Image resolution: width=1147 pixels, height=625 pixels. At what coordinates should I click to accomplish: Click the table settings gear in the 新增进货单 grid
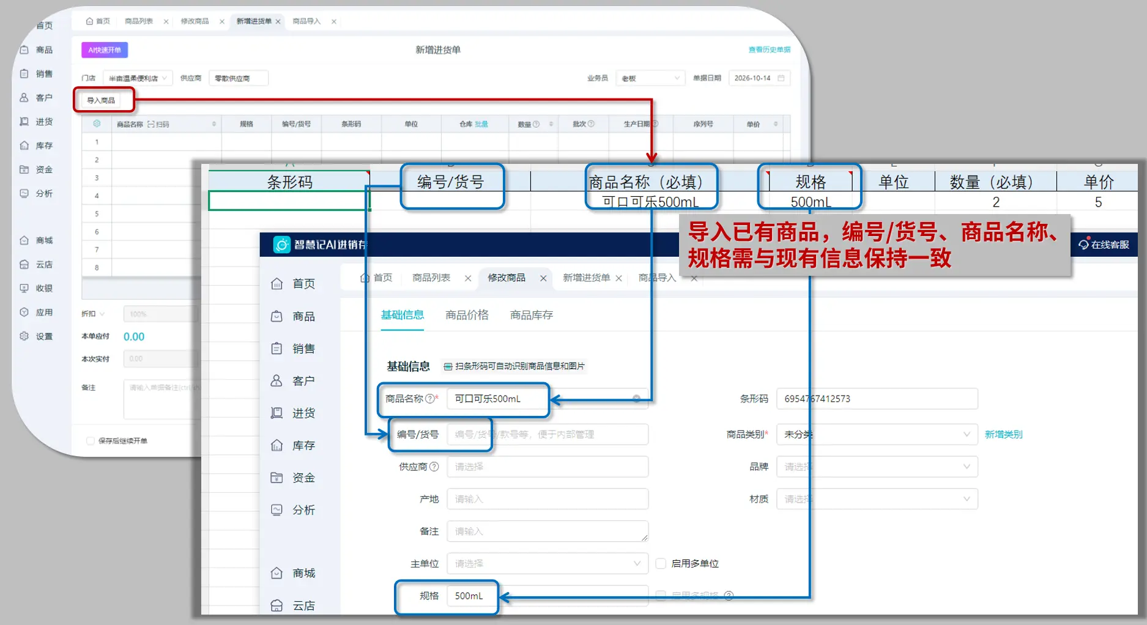coord(97,124)
